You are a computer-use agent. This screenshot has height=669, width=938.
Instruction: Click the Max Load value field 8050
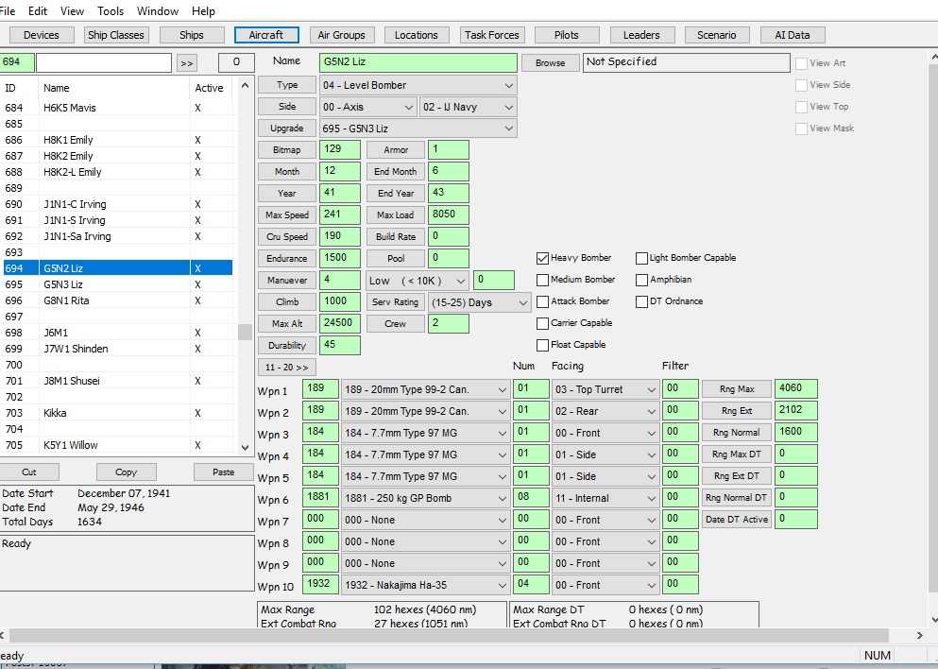click(x=448, y=214)
